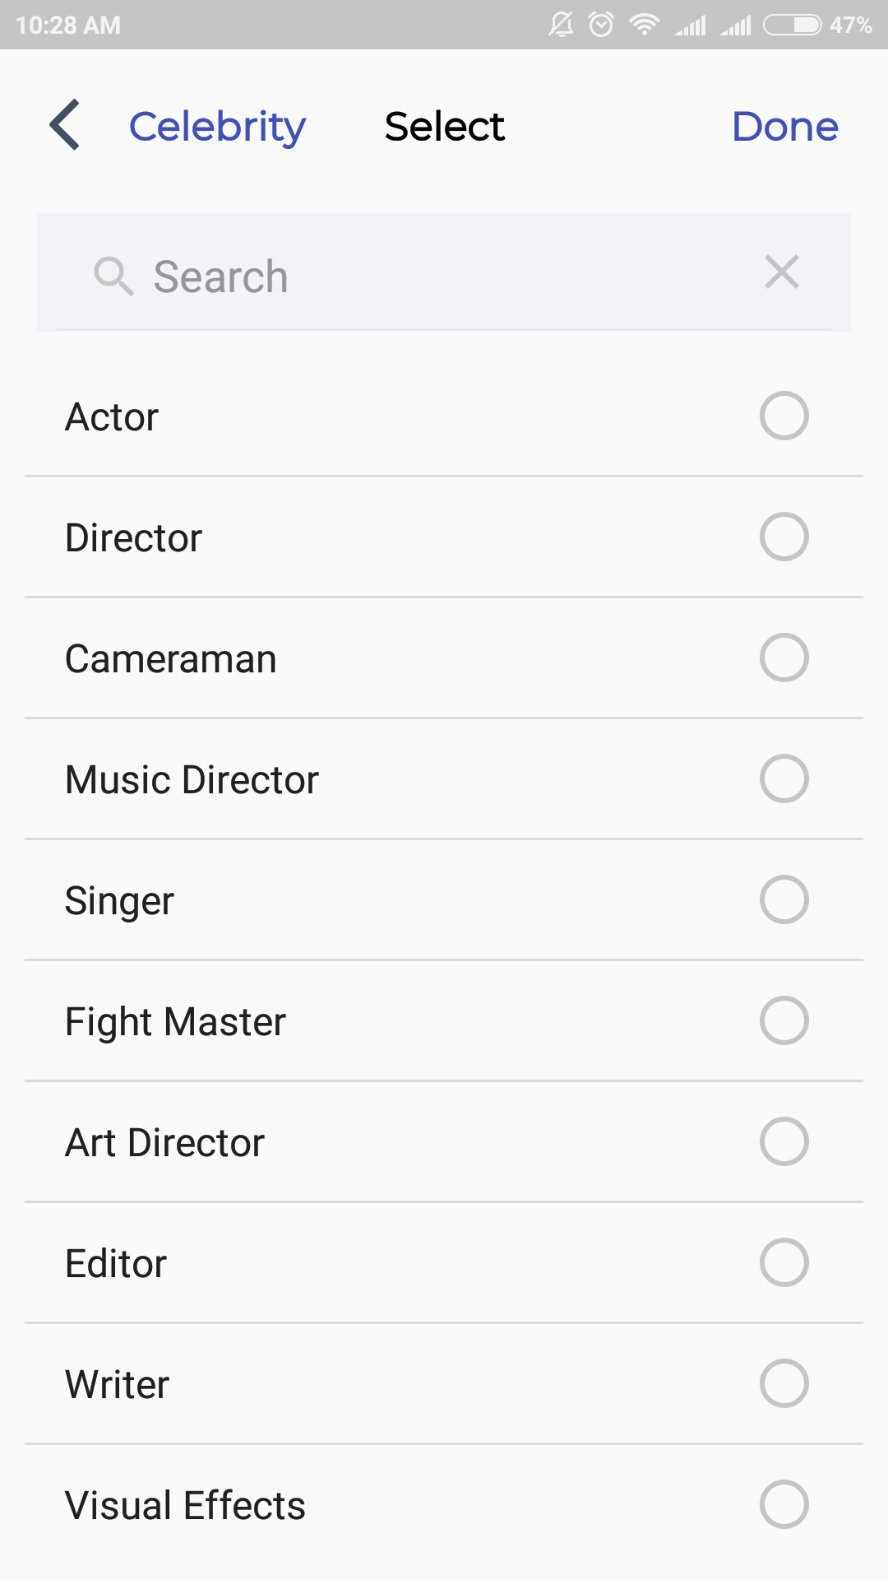Choose the Writer radio button
The image size is (888, 1580).
point(784,1383)
